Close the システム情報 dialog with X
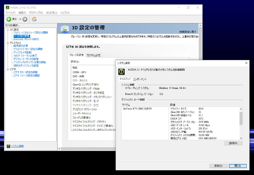The width and height of the screenshot is (254, 175). click(246, 63)
